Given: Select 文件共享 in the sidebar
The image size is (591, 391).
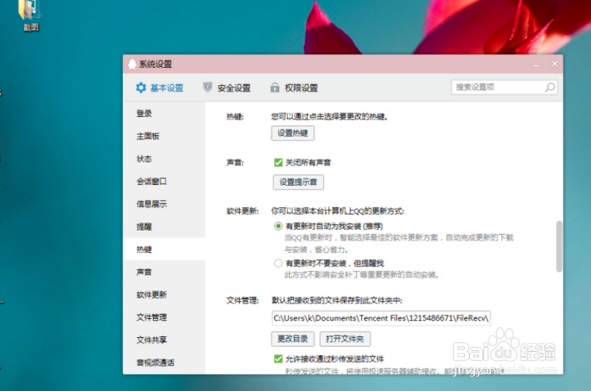Looking at the screenshot, I should click(x=164, y=339).
